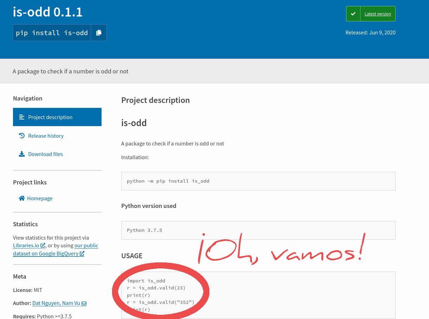Image resolution: width=429 pixels, height=319 pixels.
Task: Click the clock icon beside Release history
Action: (22, 136)
